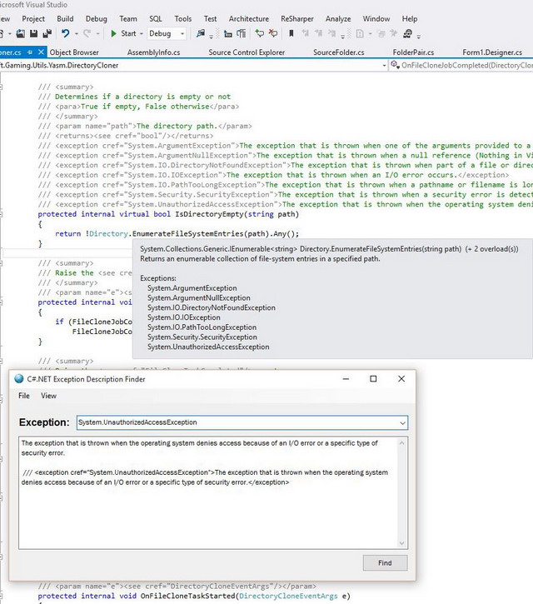The width and height of the screenshot is (533, 604).
Task: Open the Redo history dropdown arrow
Action: point(97,34)
